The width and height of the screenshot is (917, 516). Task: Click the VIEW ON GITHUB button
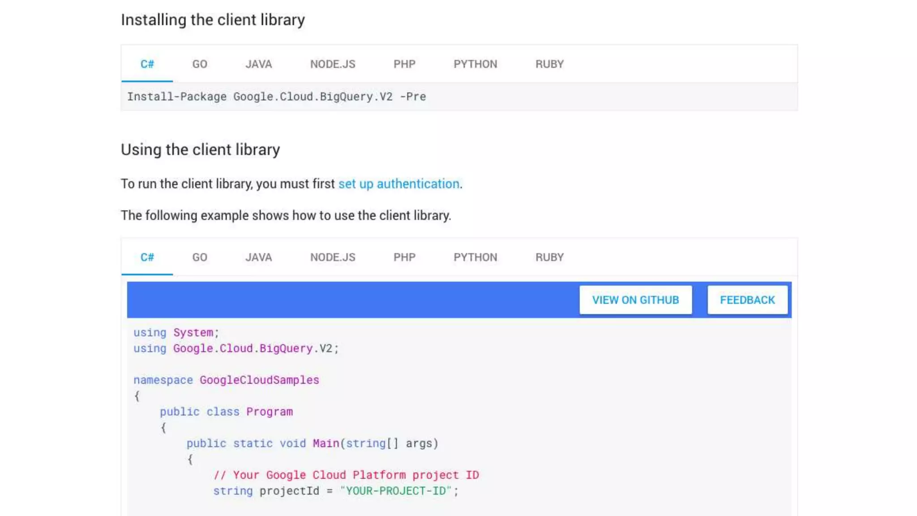(x=635, y=300)
